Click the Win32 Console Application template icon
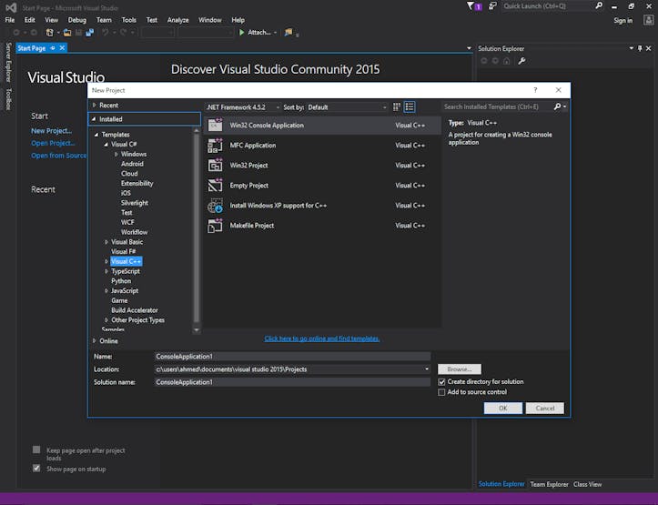Screen dimensions: 658x505 (216, 125)
